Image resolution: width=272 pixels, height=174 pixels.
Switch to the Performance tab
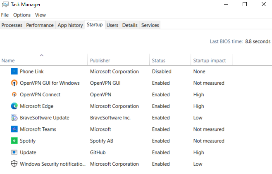point(40,25)
